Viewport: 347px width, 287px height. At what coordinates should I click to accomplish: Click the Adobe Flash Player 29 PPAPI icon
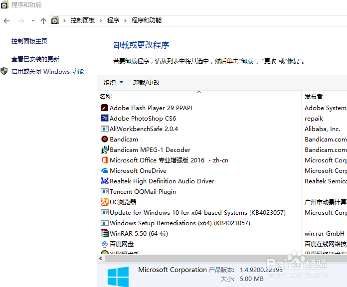[x=105, y=108]
